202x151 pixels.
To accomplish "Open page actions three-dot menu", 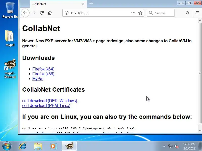I will pyautogui.click(x=133, y=13).
